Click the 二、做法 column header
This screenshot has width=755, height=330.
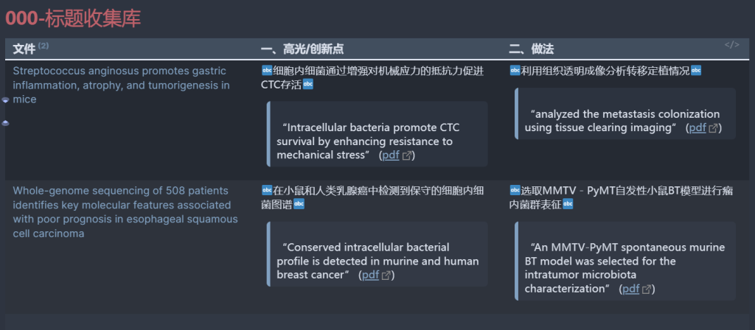pos(532,49)
